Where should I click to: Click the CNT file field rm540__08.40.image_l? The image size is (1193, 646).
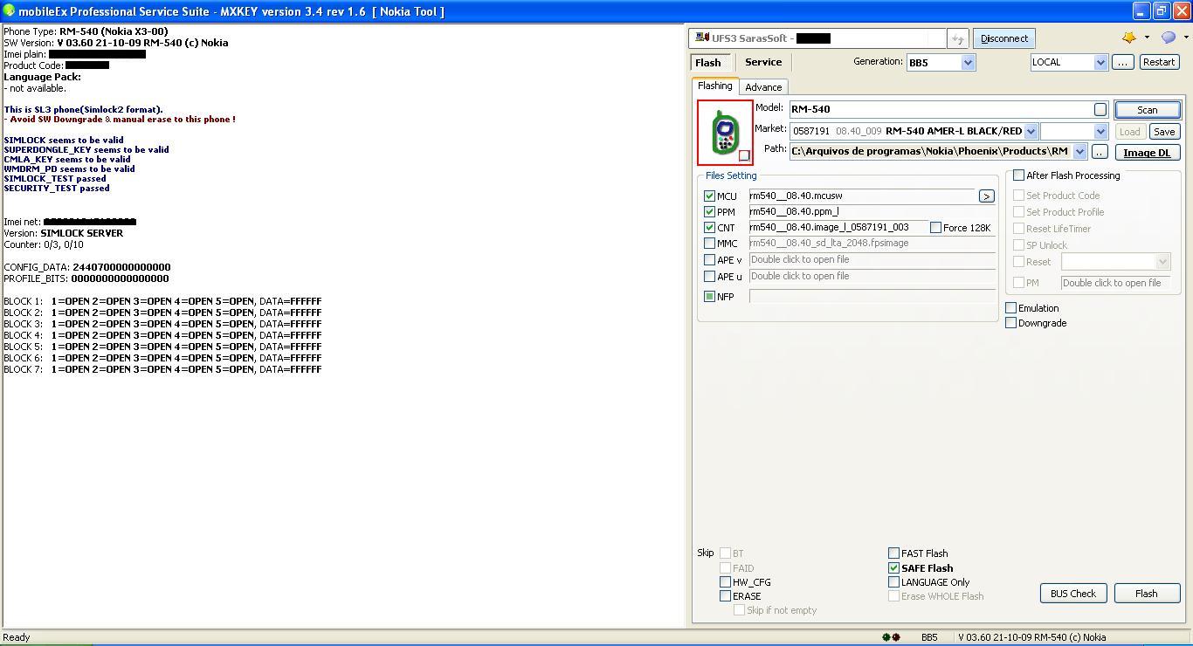838,228
